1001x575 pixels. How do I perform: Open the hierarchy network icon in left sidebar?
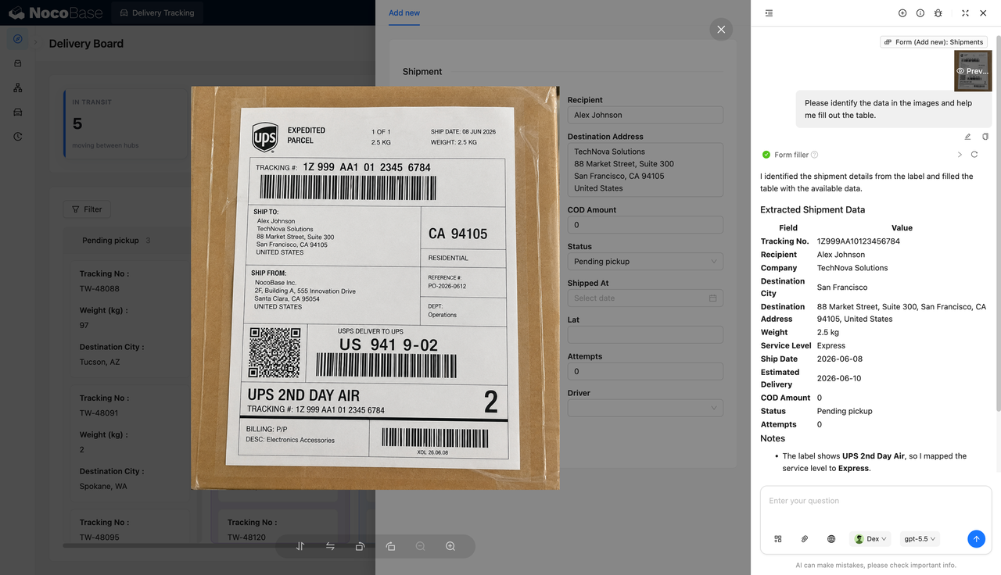point(18,87)
